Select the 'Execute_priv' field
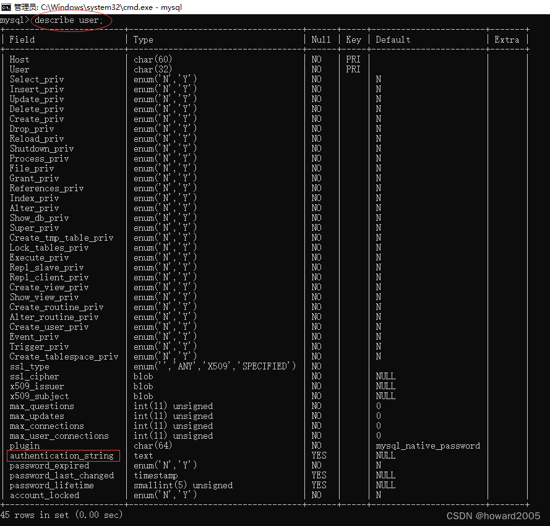This screenshot has width=550, height=526. pos(40,257)
